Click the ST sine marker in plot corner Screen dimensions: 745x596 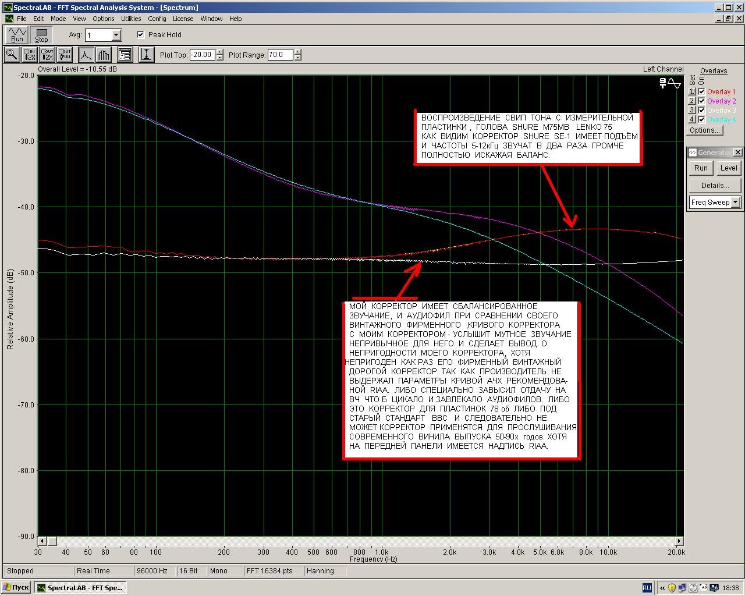coord(670,83)
